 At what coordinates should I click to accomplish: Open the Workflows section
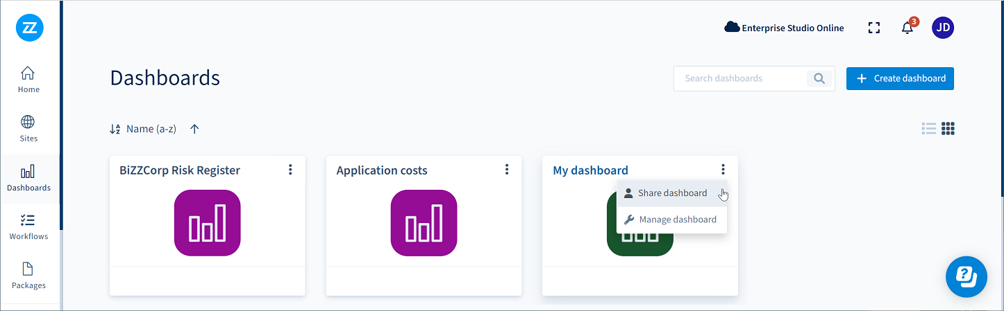pyautogui.click(x=28, y=227)
